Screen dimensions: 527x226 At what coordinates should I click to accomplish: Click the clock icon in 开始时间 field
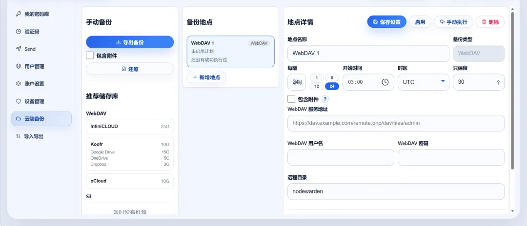[385, 82]
